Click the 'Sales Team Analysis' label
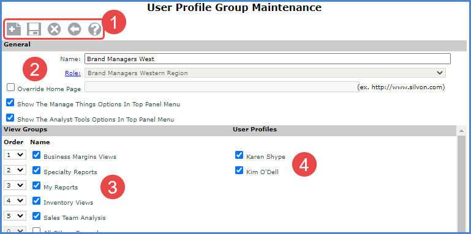471x234 pixels. pos(75,218)
